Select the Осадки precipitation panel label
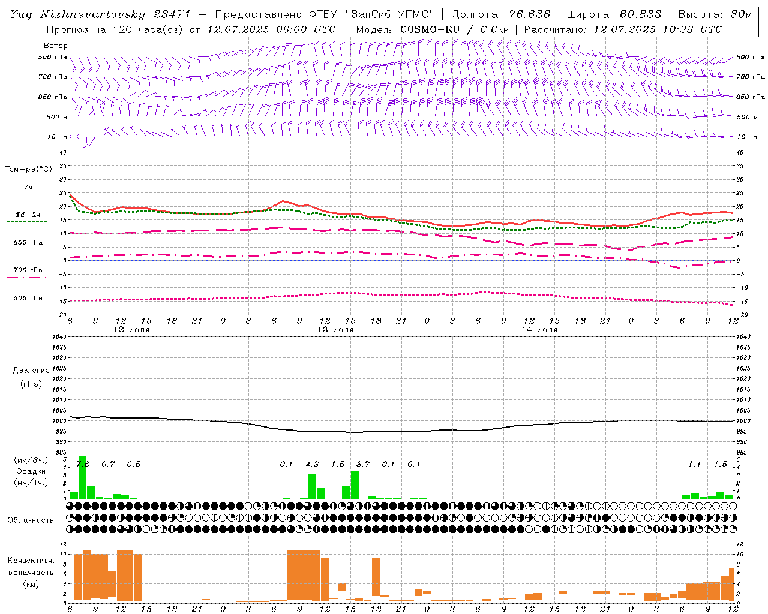 click(31, 471)
